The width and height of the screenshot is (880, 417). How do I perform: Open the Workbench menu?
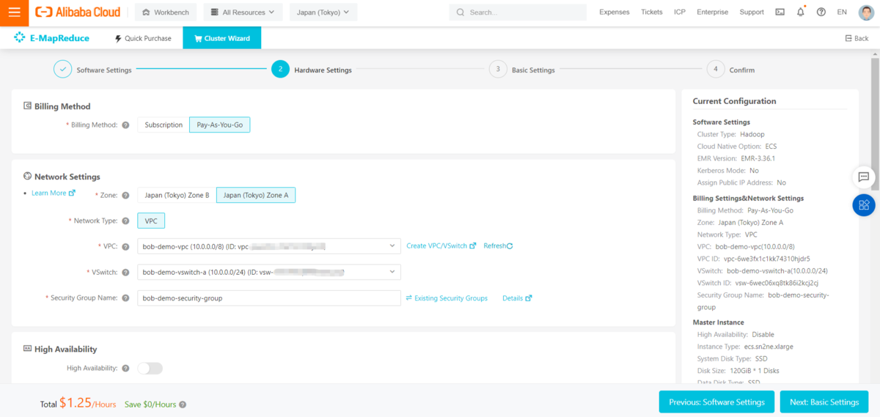click(x=166, y=12)
